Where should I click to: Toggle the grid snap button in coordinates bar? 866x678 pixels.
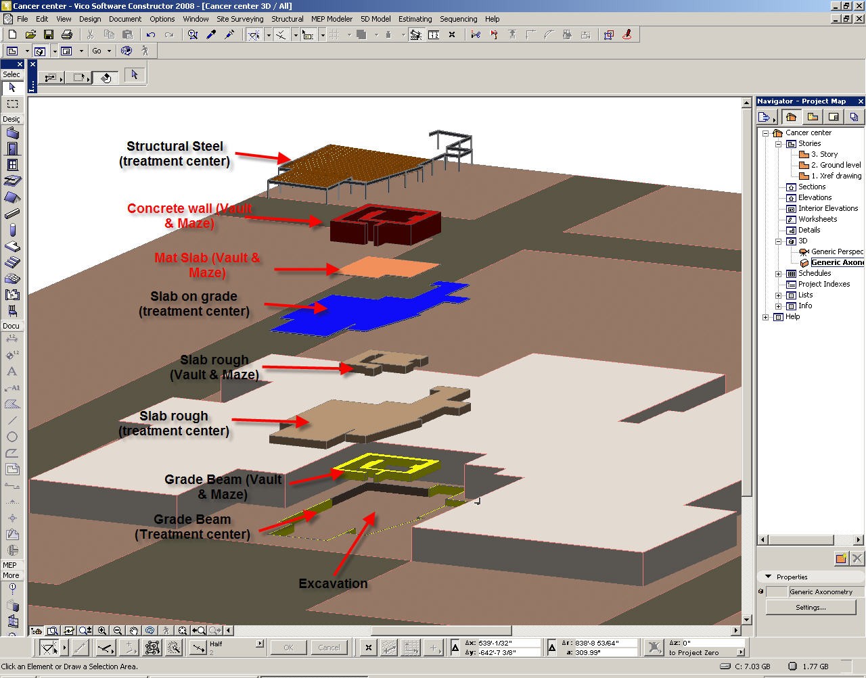[411, 648]
